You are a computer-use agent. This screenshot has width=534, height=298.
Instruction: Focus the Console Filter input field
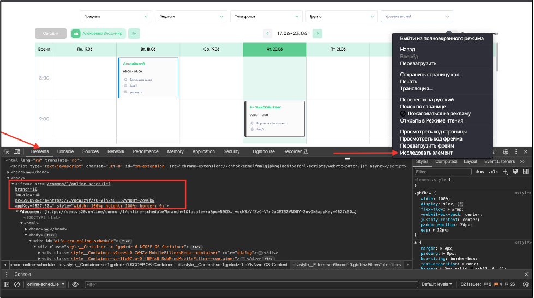click(251, 284)
